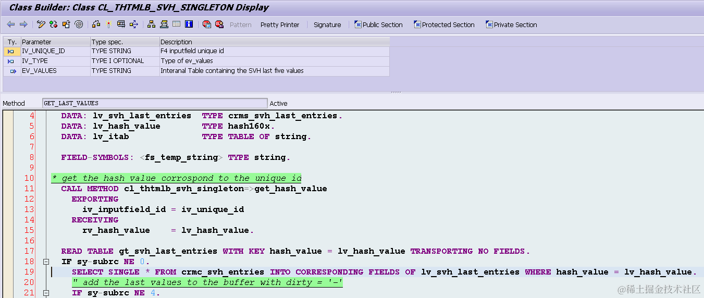
Task: Click the CALL METHOD get_hash_value line
Action: pyautogui.click(x=194, y=189)
